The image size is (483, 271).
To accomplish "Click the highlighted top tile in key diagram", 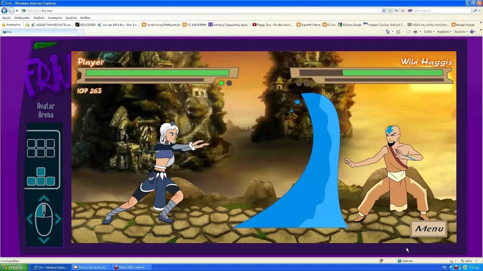I will tap(41, 172).
